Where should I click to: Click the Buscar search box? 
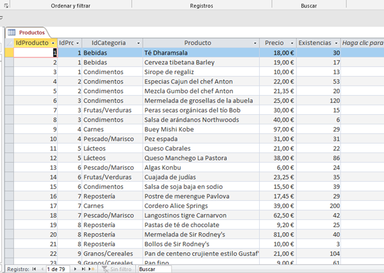click(154, 269)
